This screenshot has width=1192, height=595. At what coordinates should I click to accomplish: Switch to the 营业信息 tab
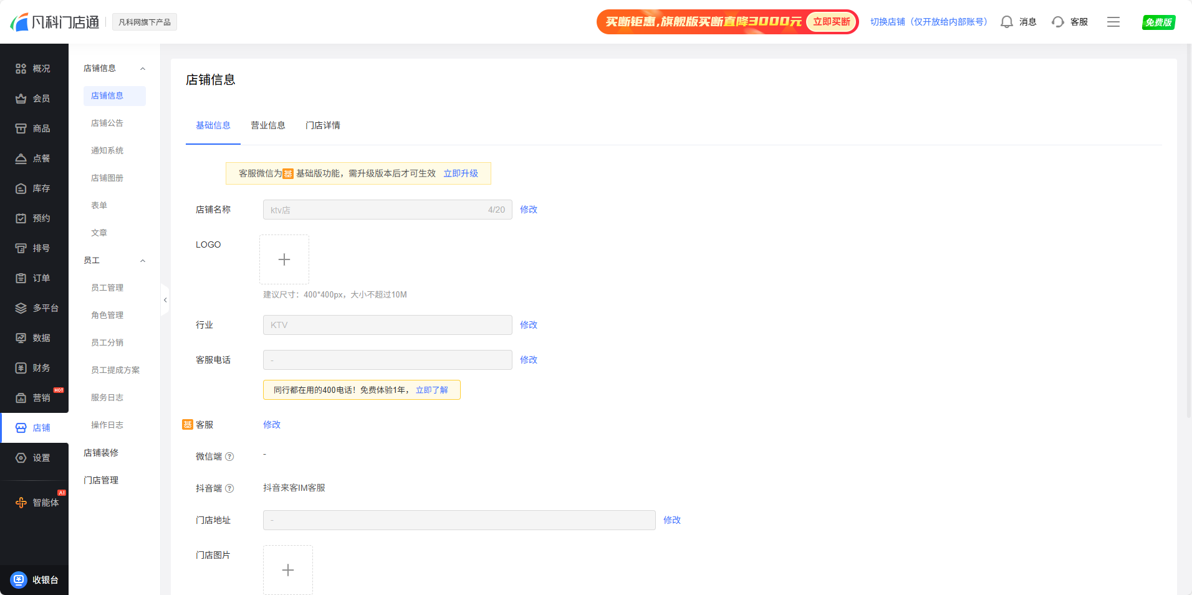coord(268,125)
